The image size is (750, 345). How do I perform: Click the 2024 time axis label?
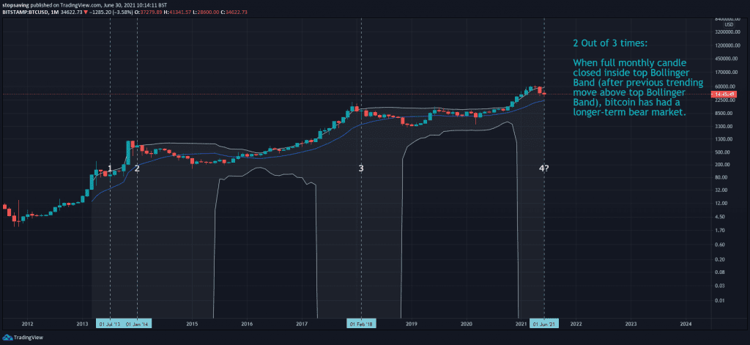tap(686, 324)
